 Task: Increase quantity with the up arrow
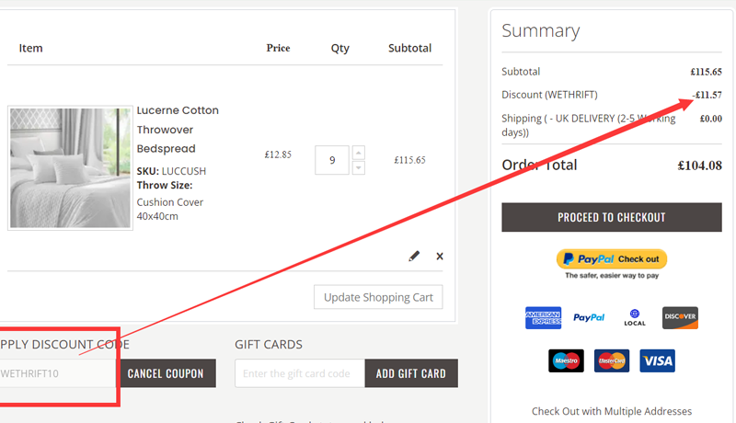click(359, 153)
